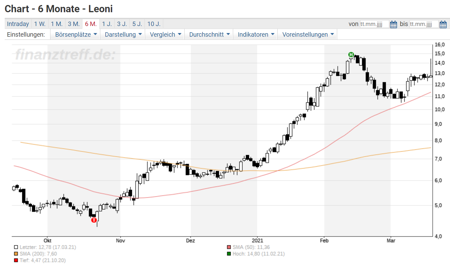Image resolution: width=450 pixels, height=272 pixels.
Task: Click the 'Feb' x-axis label
Action: pos(324,241)
